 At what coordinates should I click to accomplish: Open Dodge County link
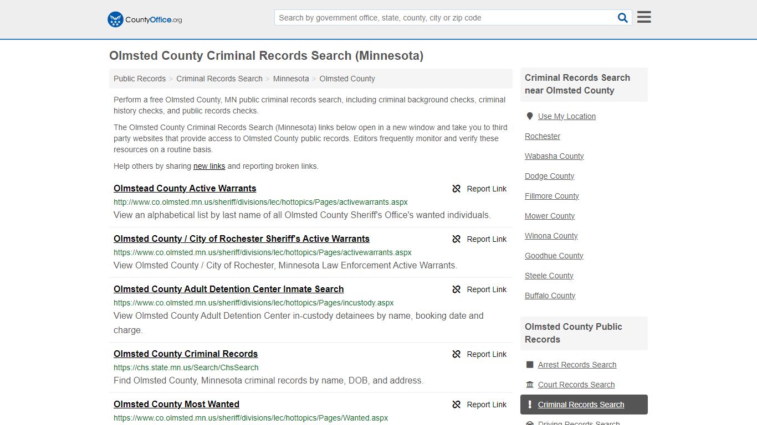click(x=549, y=176)
